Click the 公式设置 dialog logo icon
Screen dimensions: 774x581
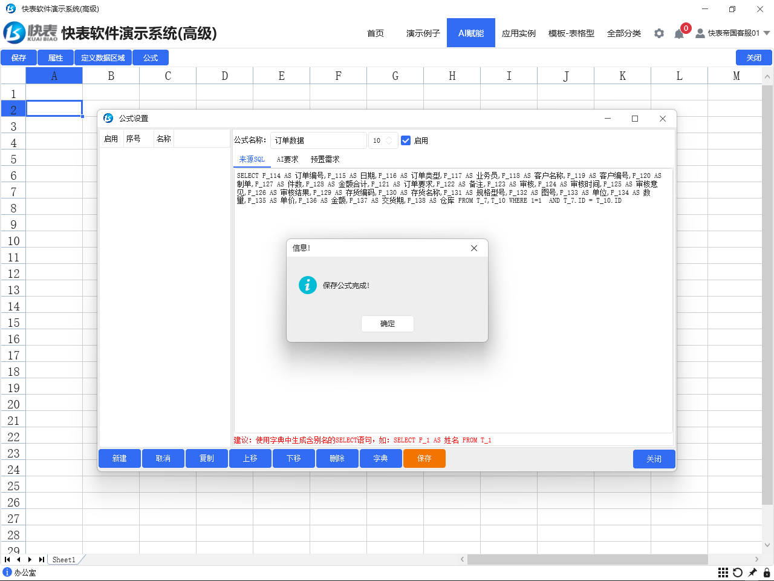(108, 118)
